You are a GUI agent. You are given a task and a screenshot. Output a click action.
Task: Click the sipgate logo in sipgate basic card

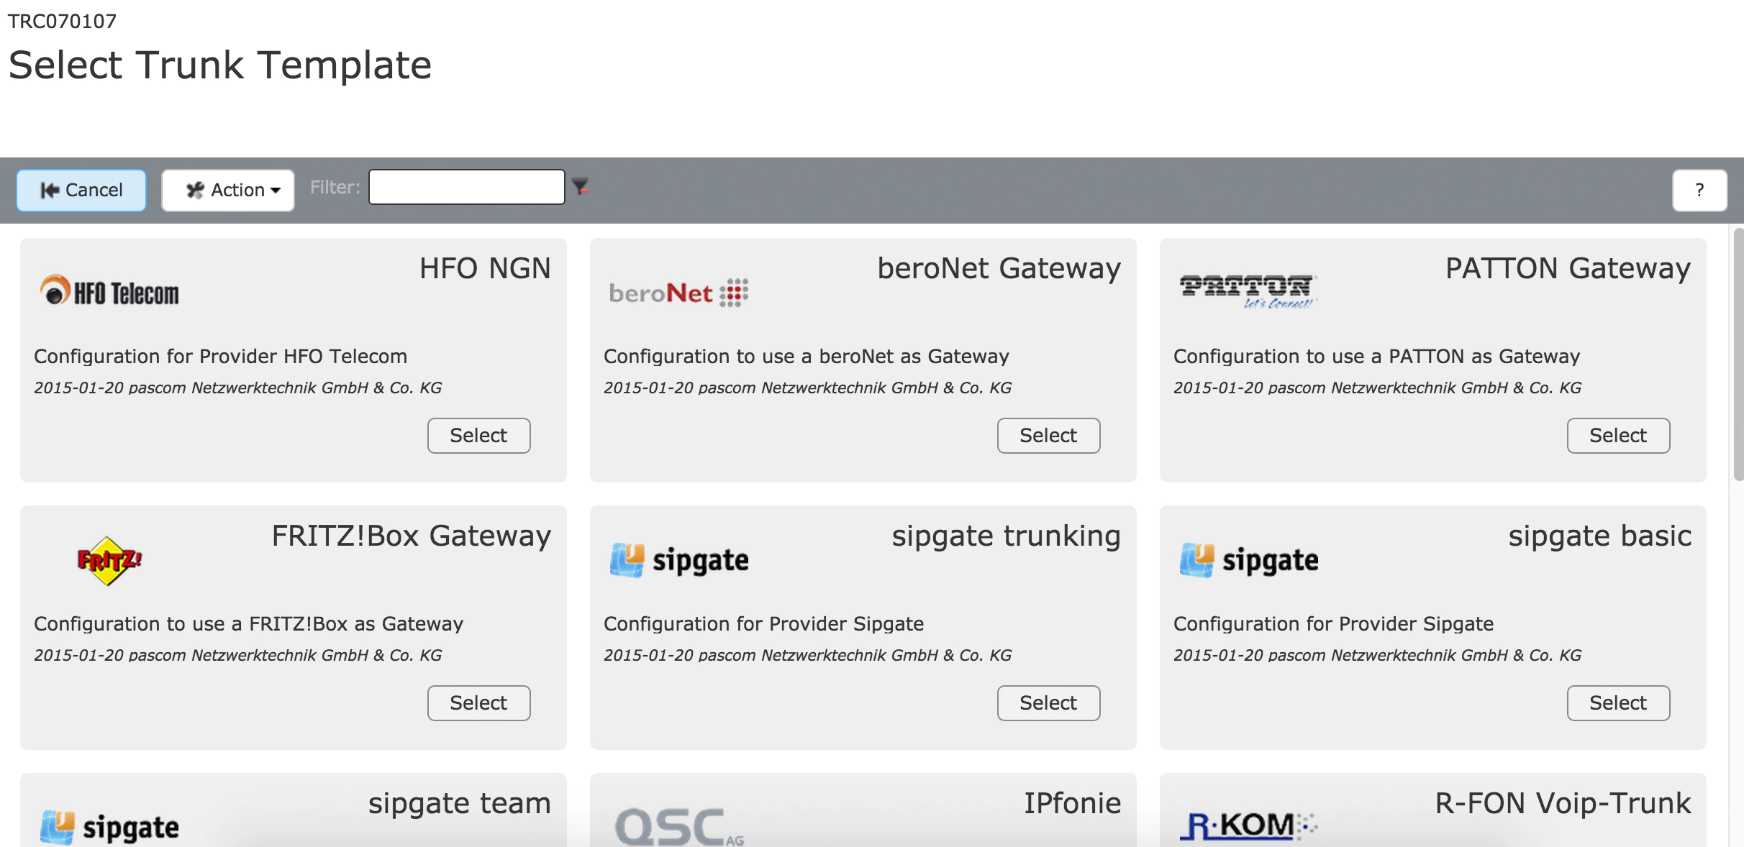click(x=1249, y=560)
